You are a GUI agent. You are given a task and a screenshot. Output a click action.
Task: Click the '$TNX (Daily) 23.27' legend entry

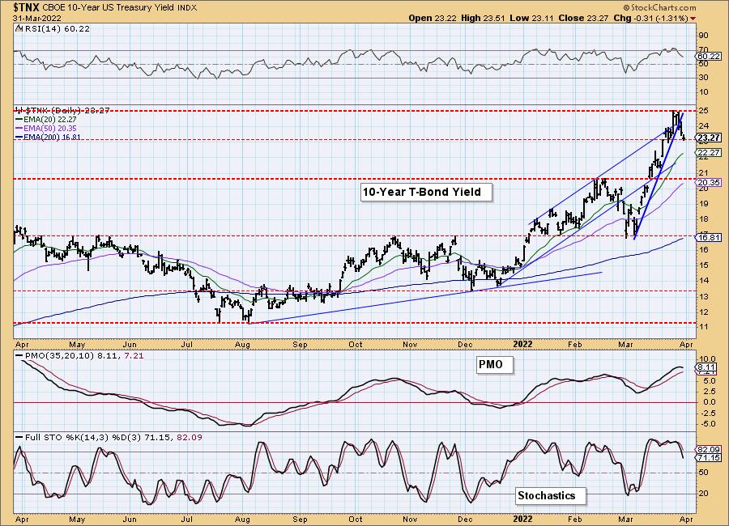(66, 110)
